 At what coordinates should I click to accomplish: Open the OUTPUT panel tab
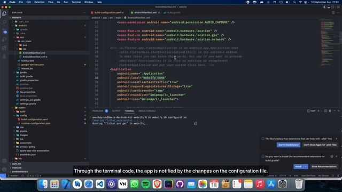pos(116,111)
